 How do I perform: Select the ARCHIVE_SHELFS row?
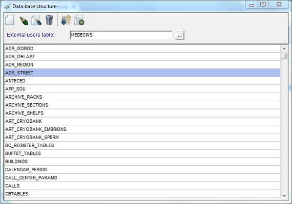pyautogui.click(x=142, y=113)
